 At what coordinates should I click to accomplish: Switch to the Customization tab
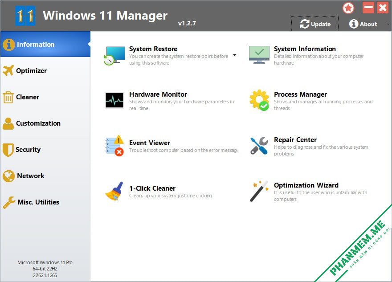pos(45,123)
